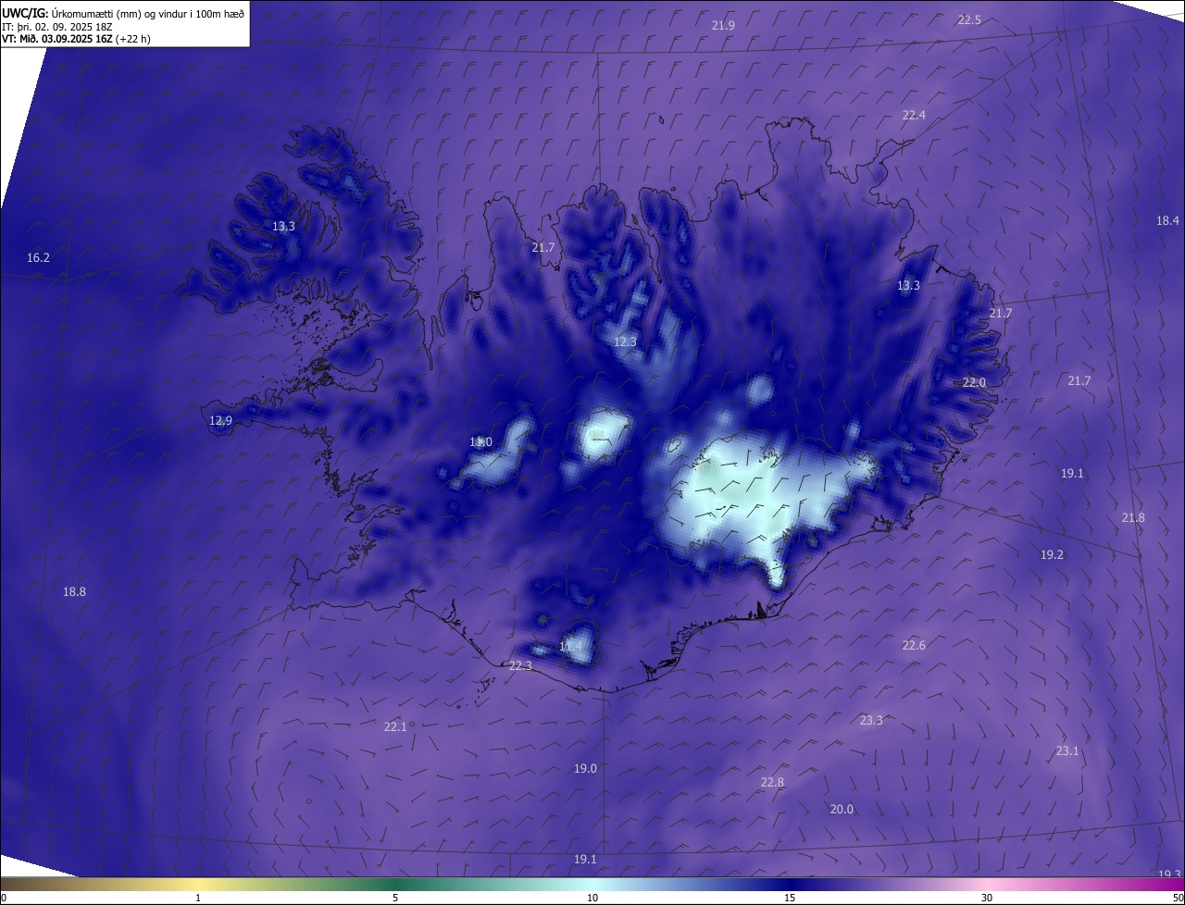This screenshot has height=905, width=1185.
Task: Click the map value 22.0
Action: pyautogui.click(x=974, y=382)
